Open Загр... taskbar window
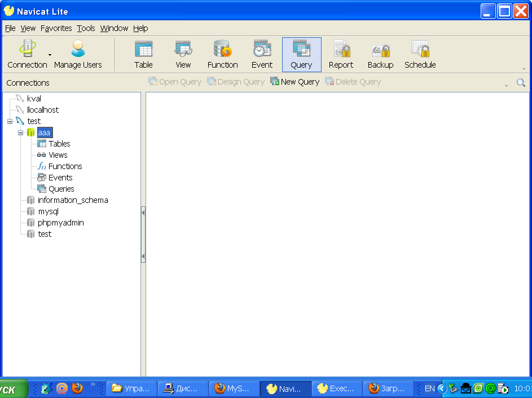The width and height of the screenshot is (532, 398). tap(389, 388)
